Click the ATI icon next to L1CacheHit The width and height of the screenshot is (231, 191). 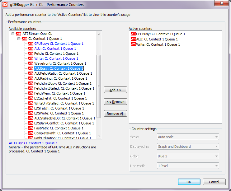pyautogui.click(x=31, y=98)
